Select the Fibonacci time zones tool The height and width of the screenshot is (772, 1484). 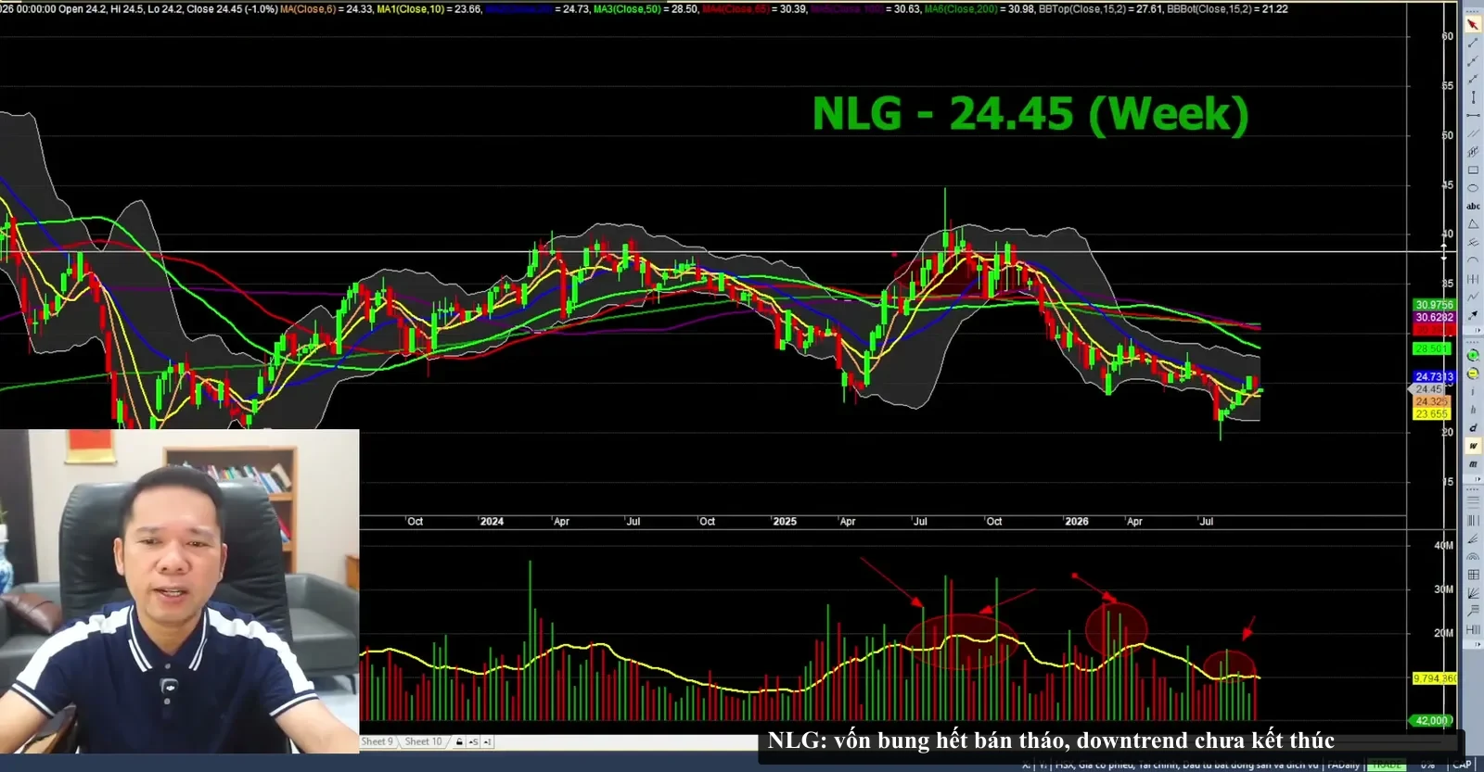pyautogui.click(x=1473, y=521)
